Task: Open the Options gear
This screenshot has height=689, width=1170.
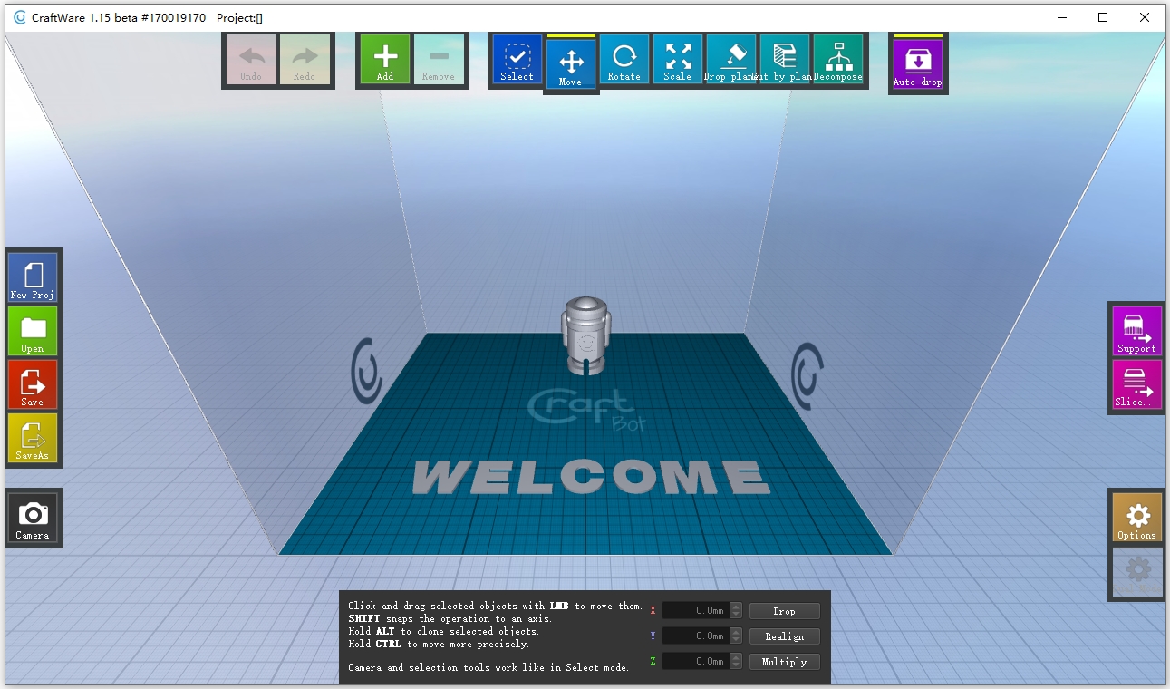Action: tap(1137, 518)
